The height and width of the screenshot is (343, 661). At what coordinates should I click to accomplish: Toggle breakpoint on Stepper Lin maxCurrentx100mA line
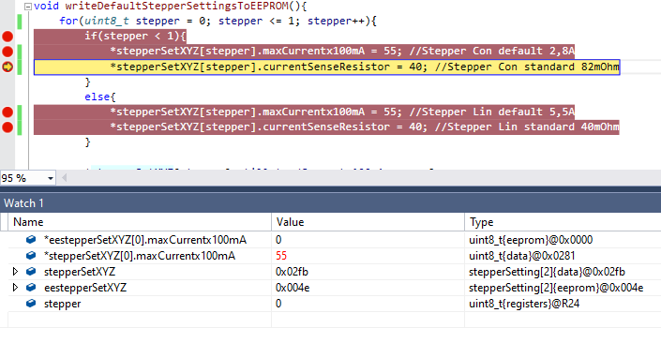[8, 112]
